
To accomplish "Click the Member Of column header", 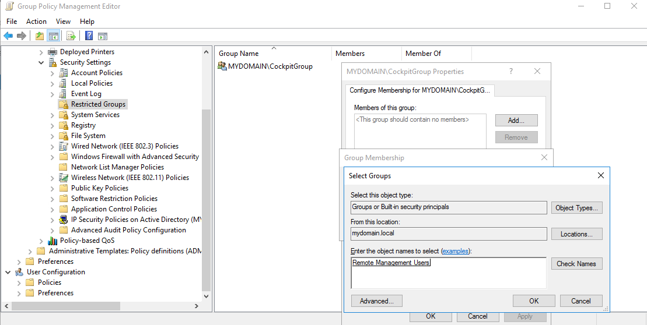I will 436,54.
